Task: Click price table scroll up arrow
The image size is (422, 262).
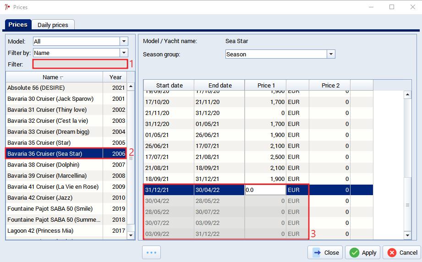Action: [x=407, y=95]
